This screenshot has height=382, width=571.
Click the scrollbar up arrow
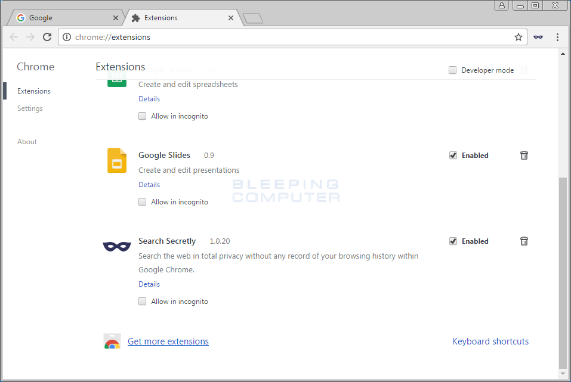563,54
